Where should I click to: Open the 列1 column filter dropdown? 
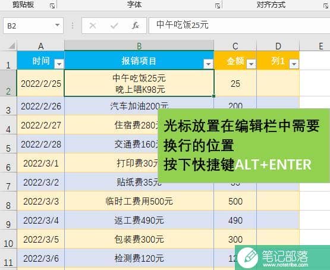pos(294,64)
